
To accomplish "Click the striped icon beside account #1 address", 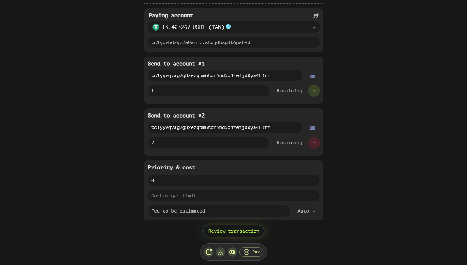I will (312, 75).
